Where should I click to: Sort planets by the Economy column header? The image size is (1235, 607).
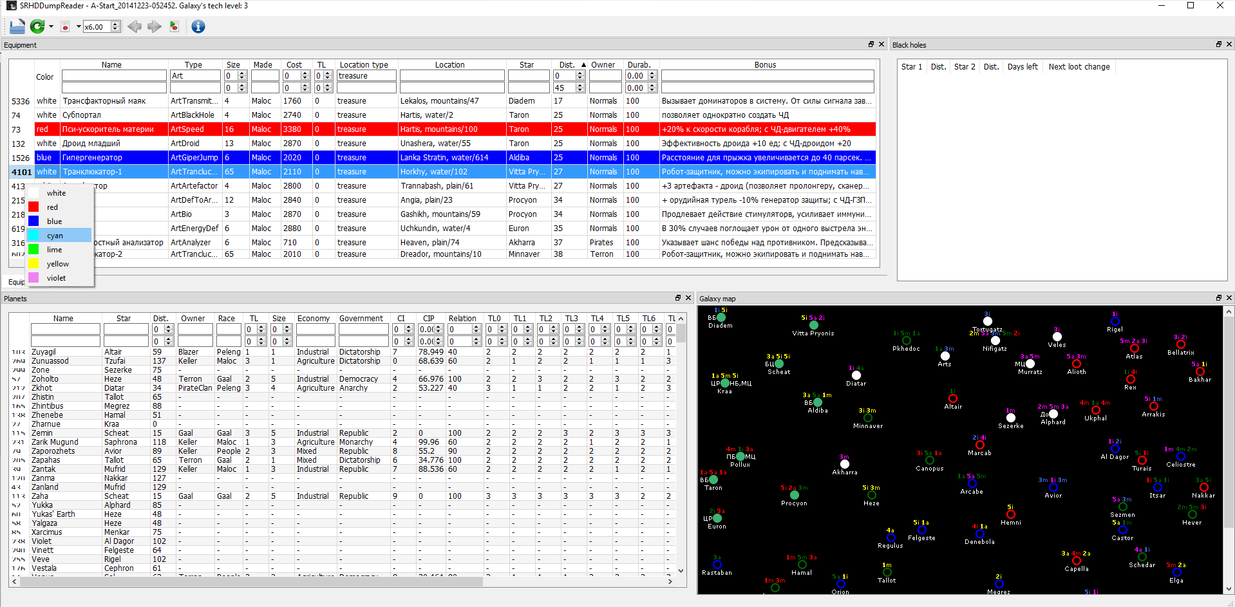point(314,319)
